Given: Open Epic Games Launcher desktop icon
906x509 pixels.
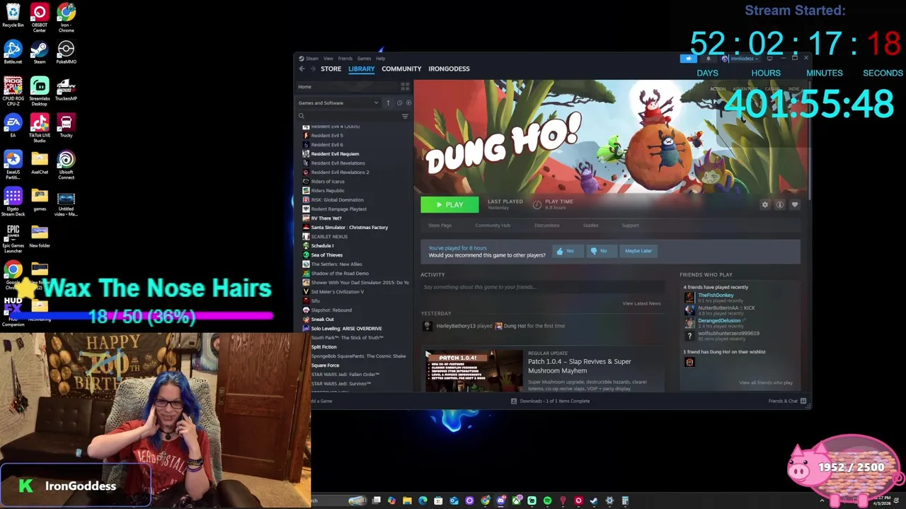Looking at the screenshot, I should (13, 238).
